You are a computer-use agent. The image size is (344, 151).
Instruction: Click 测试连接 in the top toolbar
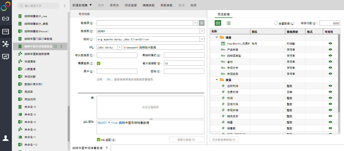pyautogui.click(x=131, y=5)
